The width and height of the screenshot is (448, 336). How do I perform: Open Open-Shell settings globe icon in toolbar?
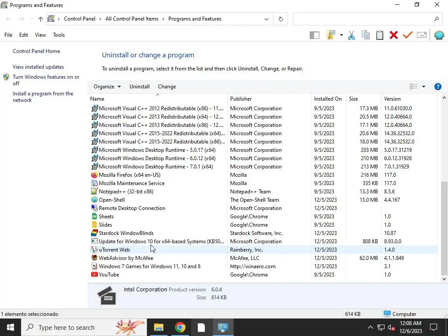(439, 35)
